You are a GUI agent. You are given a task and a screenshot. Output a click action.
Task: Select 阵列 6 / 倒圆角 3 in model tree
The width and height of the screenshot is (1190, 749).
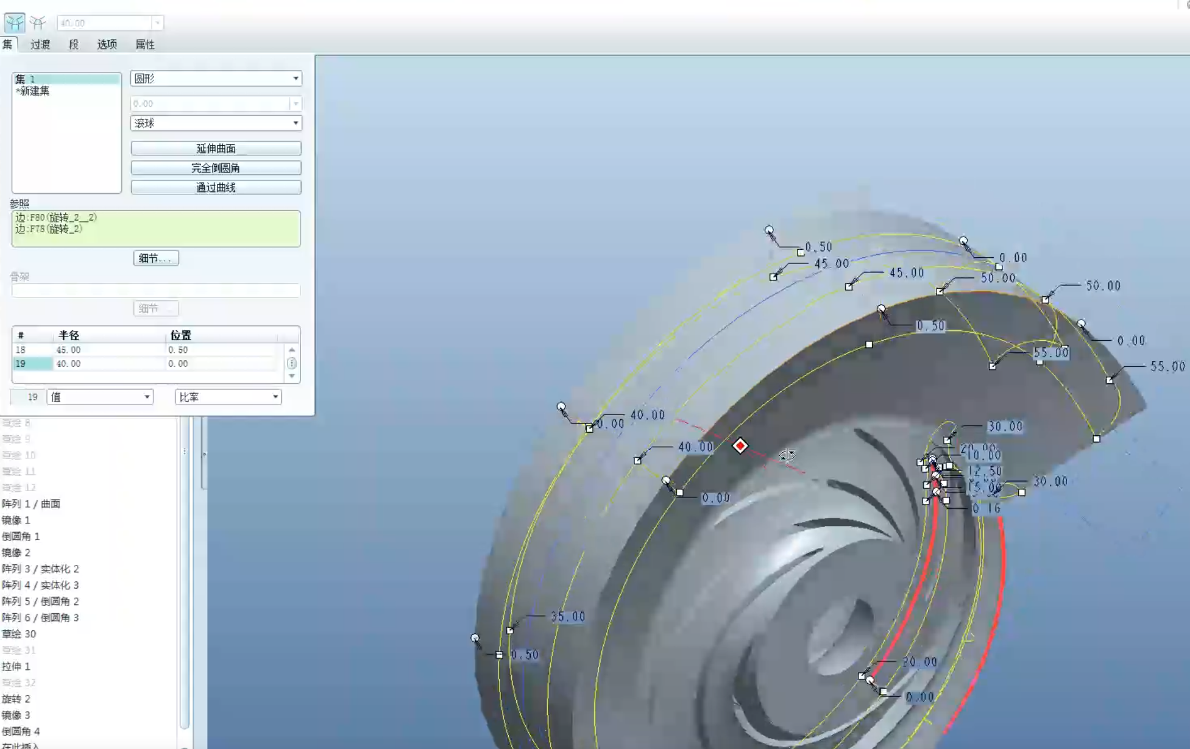(40, 618)
